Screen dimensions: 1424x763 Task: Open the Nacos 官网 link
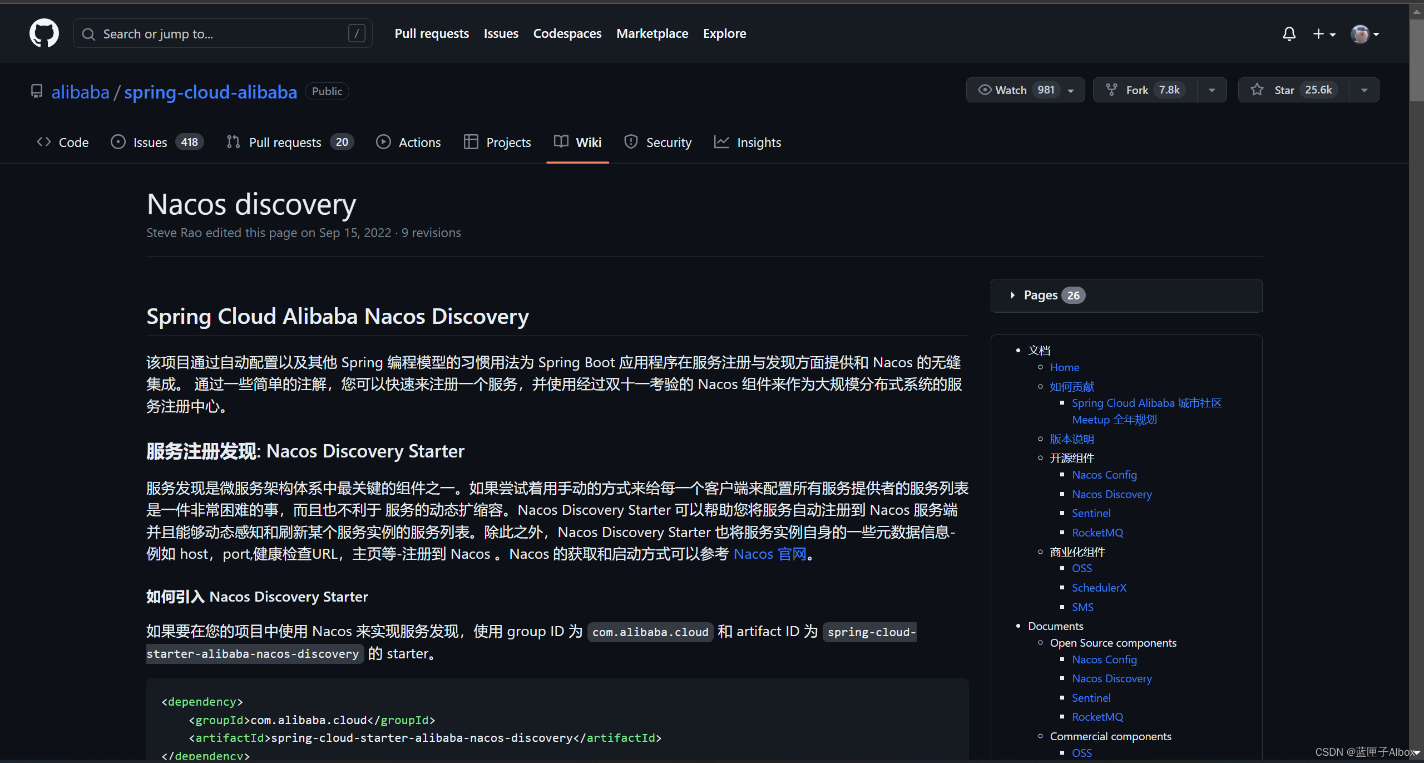[x=770, y=554]
